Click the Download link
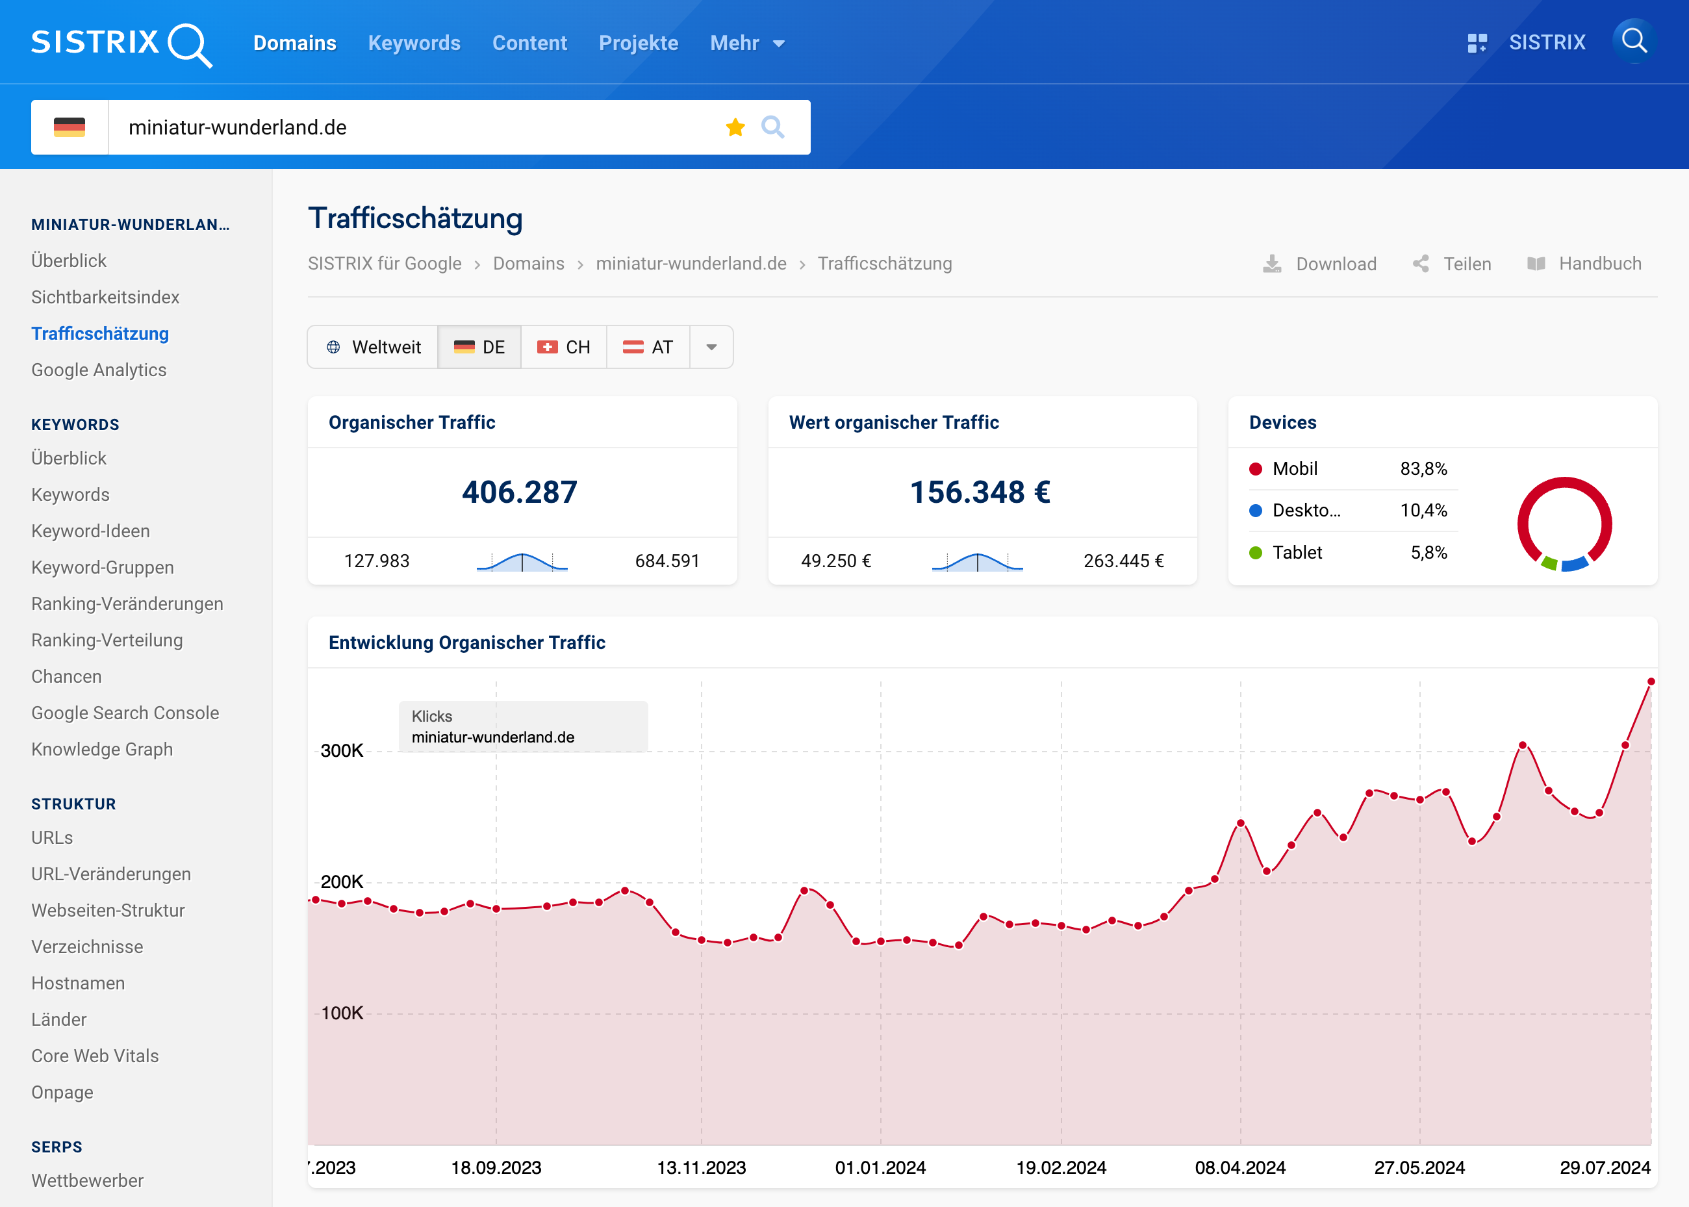The height and width of the screenshot is (1207, 1689). tap(1336, 264)
